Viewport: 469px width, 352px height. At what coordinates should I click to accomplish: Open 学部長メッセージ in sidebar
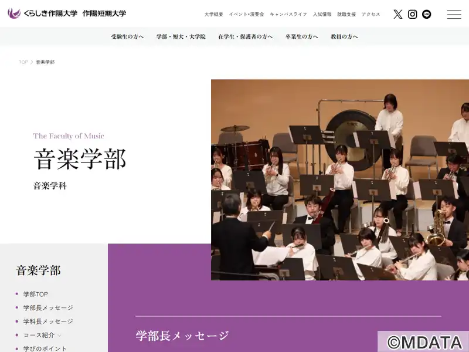click(x=48, y=307)
